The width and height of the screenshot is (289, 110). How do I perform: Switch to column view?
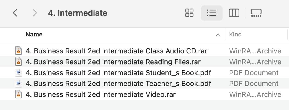point(234,13)
